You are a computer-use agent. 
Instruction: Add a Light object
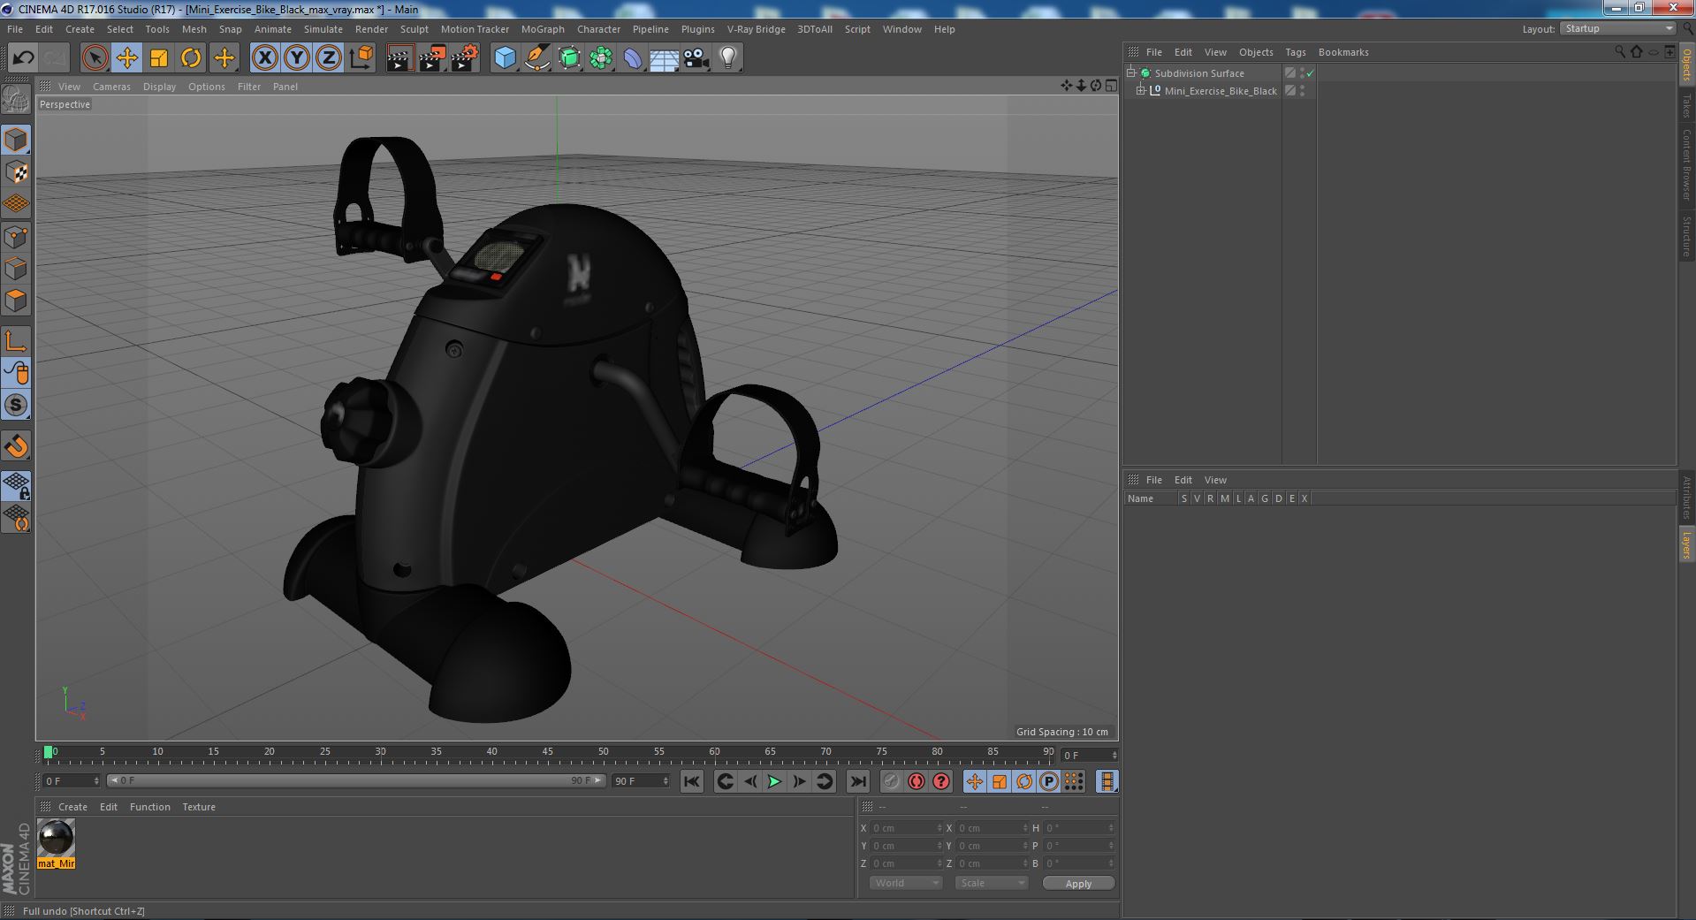click(728, 58)
